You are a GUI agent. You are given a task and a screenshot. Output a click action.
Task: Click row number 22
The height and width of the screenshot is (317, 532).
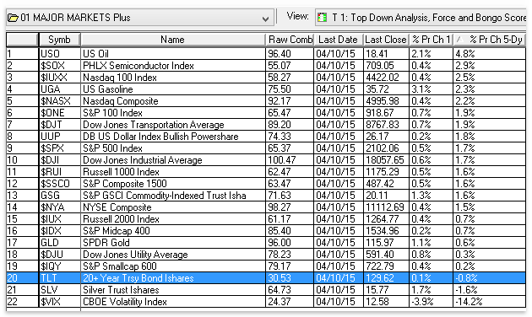[x=22, y=302]
